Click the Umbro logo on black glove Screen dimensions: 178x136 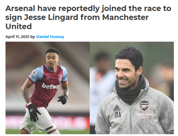point(31,110)
